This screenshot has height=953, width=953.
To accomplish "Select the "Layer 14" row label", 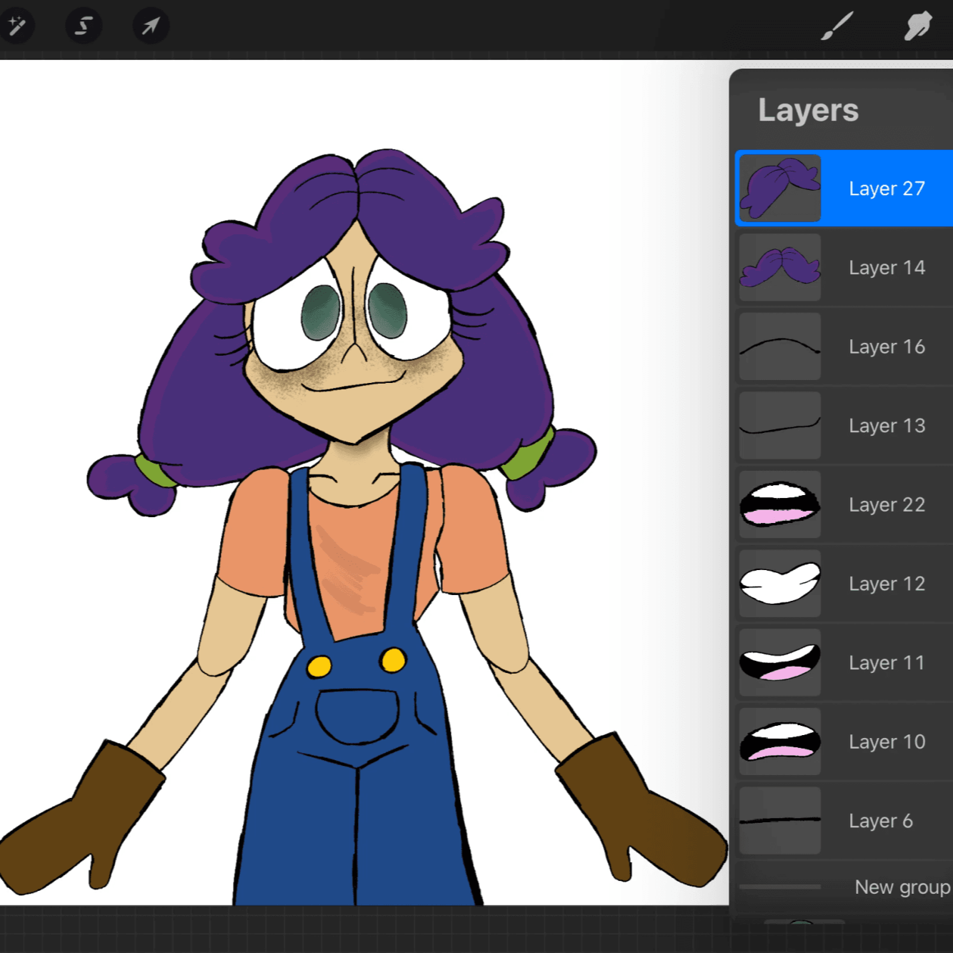I will pyautogui.click(x=887, y=268).
